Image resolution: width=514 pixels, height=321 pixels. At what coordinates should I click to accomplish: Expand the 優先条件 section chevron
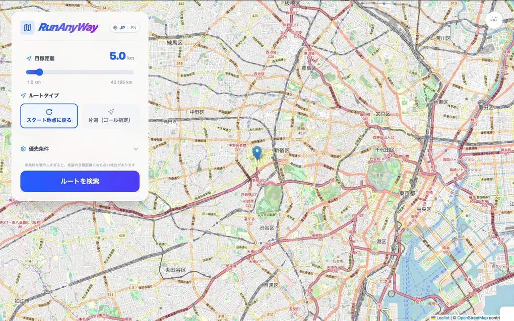[x=136, y=149]
